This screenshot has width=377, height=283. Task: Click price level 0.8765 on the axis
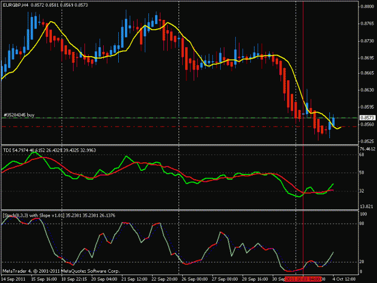pos(367,24)
